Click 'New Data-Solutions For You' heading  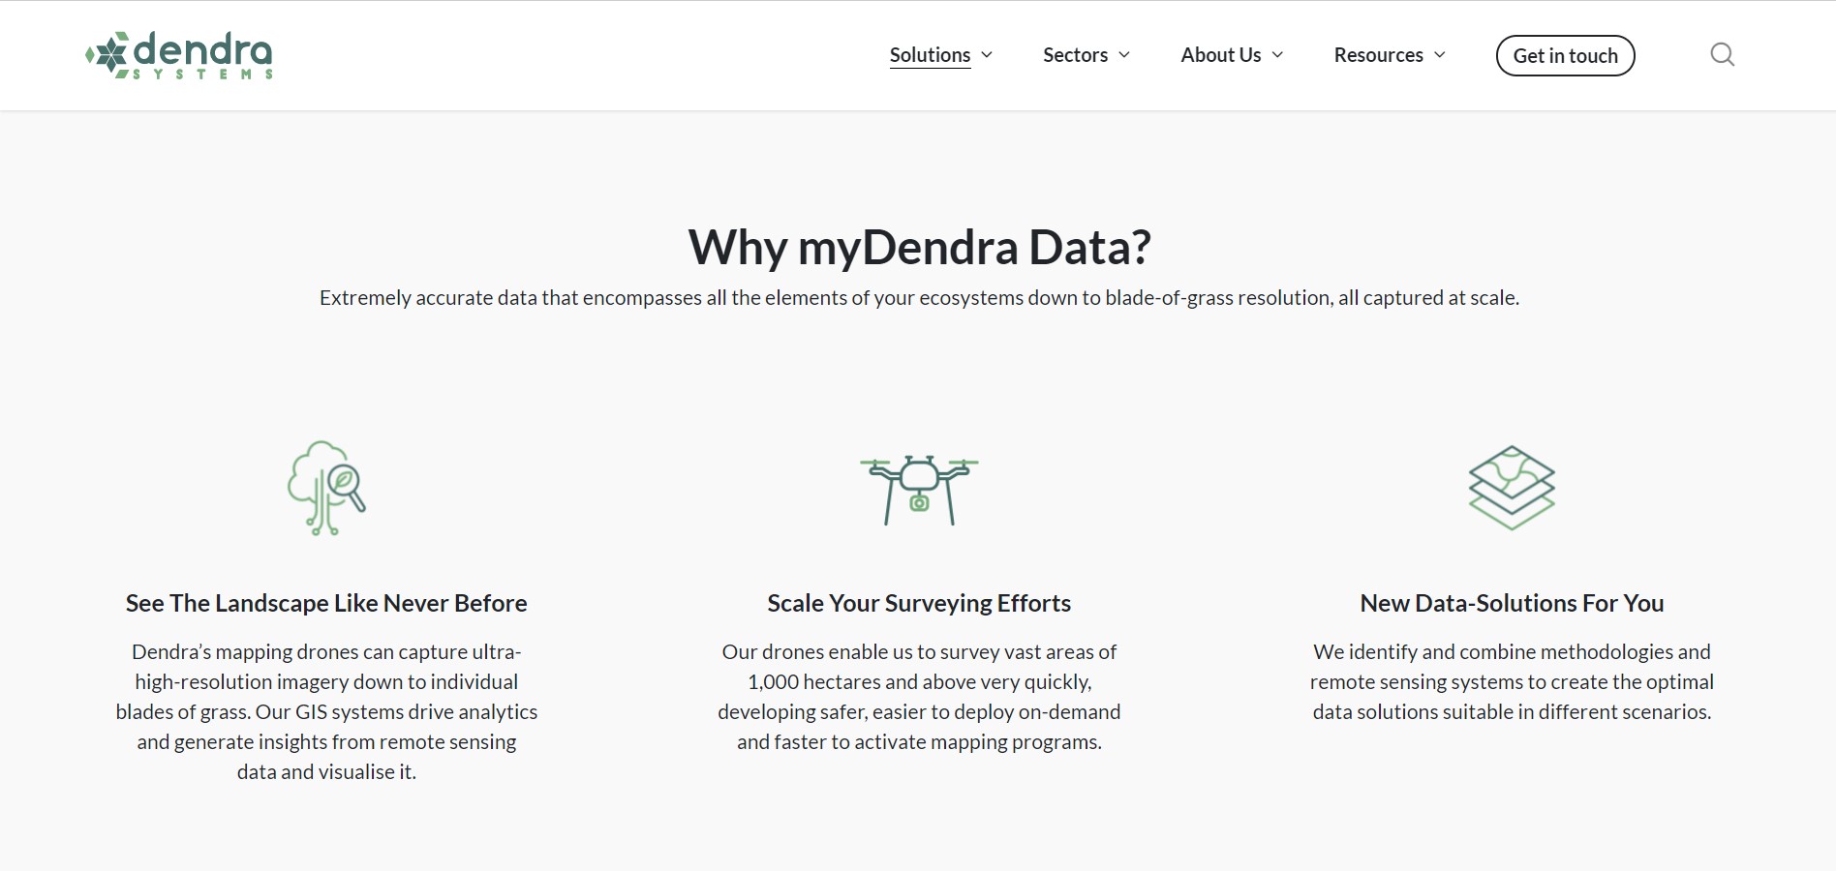click(1512, 603)
